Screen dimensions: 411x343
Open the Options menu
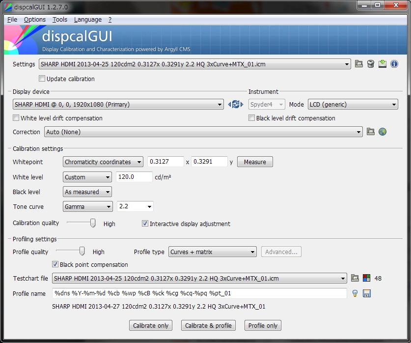point(34,19)
